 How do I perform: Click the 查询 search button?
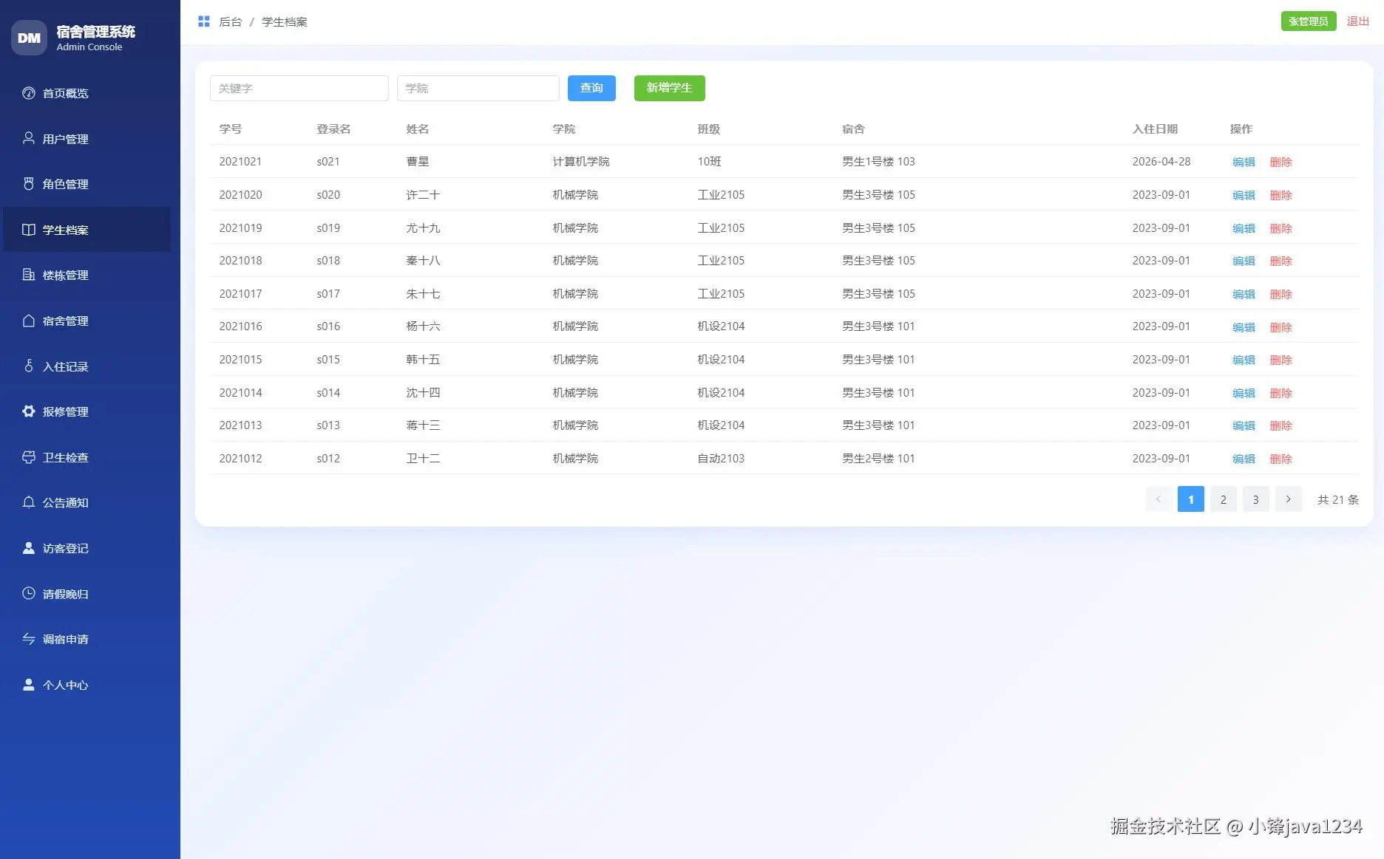tap(591, 88)
